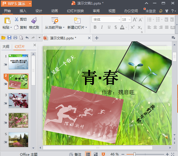Click the Cut scissors icon
Screen dimensions: 178x156
tap(17, 19)
